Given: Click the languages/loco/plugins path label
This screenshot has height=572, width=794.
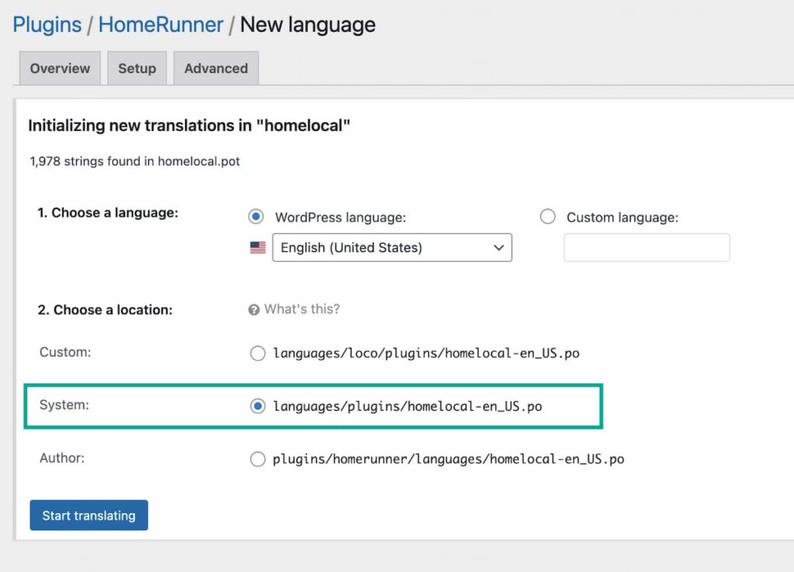Looking at the screenshot, I should click(426, 353).
